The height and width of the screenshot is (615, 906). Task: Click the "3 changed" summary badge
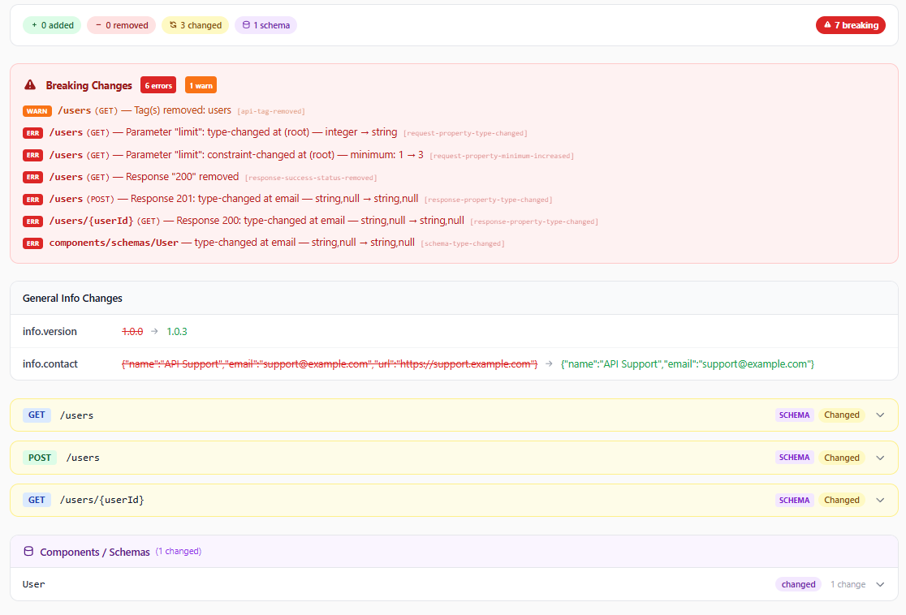(195, 24)
